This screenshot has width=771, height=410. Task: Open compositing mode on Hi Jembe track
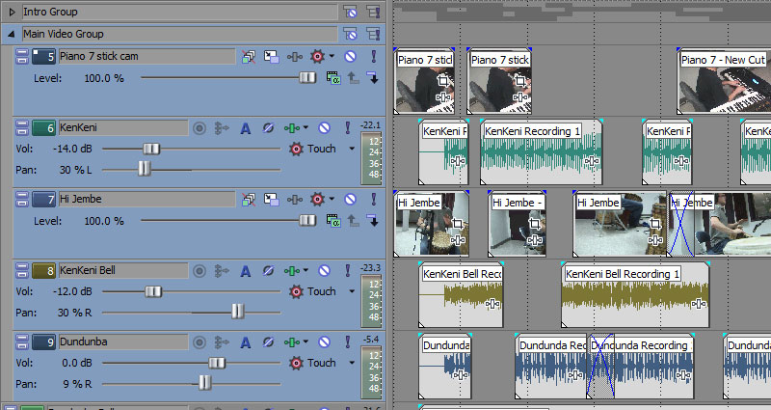tap(333, 221)
